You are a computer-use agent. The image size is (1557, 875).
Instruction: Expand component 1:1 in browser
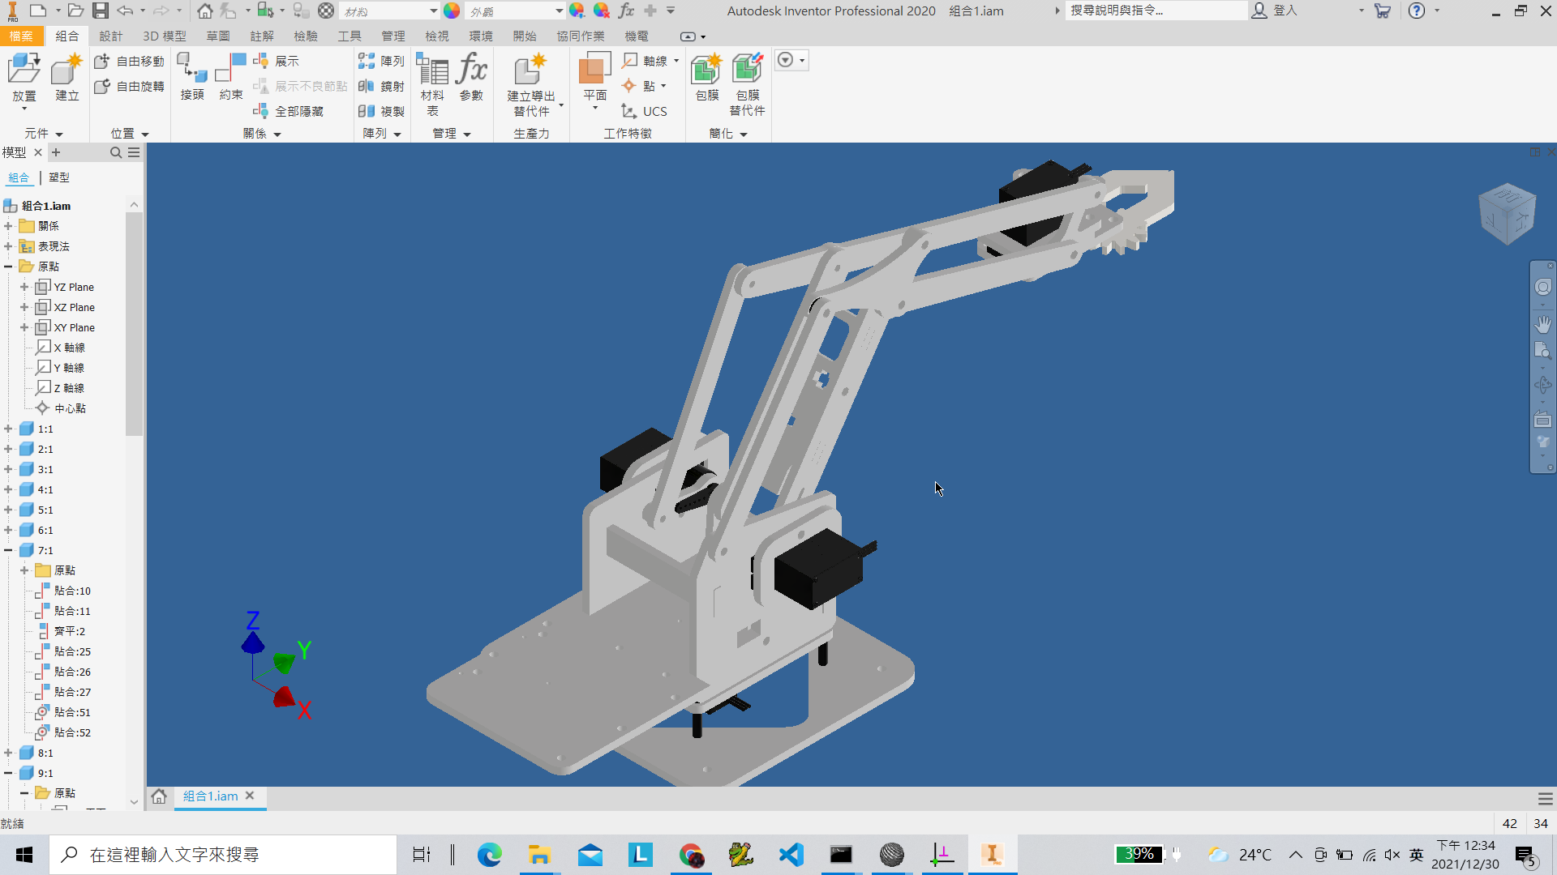pos(8,429)
